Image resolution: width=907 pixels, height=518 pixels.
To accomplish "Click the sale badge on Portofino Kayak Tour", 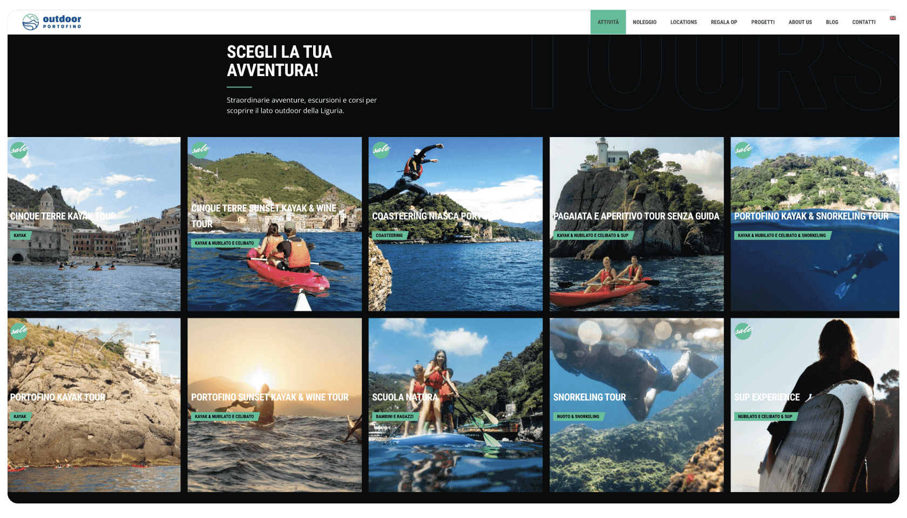I will pyautogui.click(x=19, y=330).
